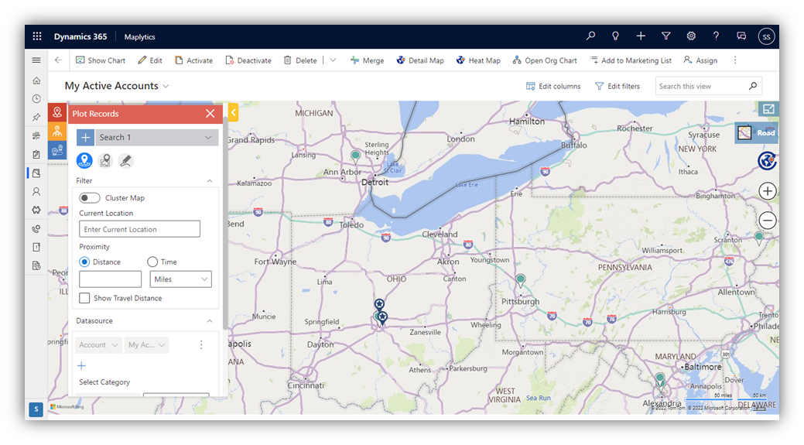Go back with the left arrow

point(59,60)
